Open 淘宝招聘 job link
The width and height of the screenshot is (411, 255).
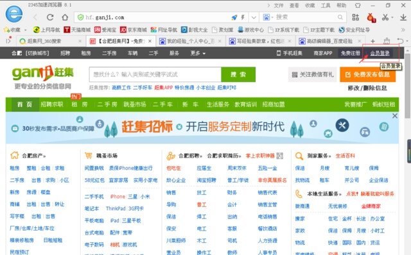[207, 180]
